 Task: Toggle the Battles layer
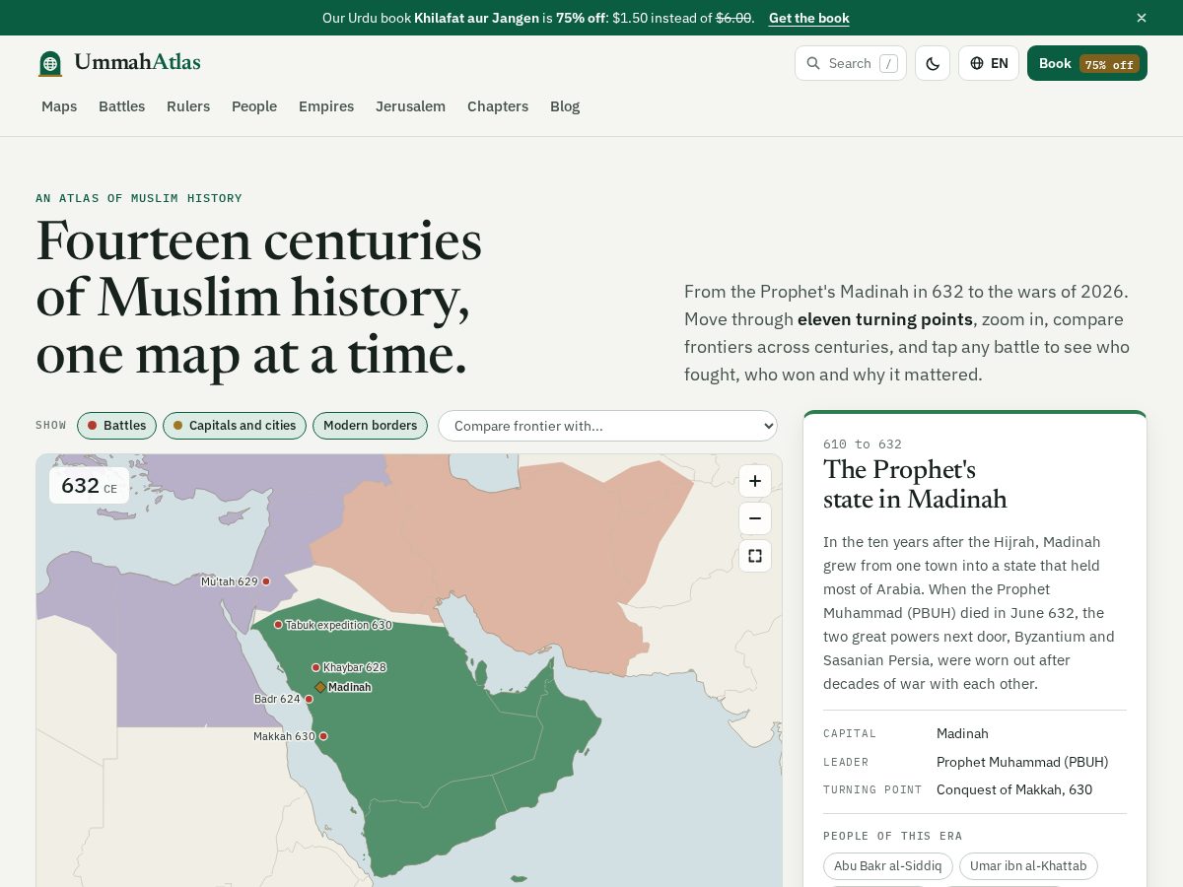pyautogui.click(x=116, y=426)
